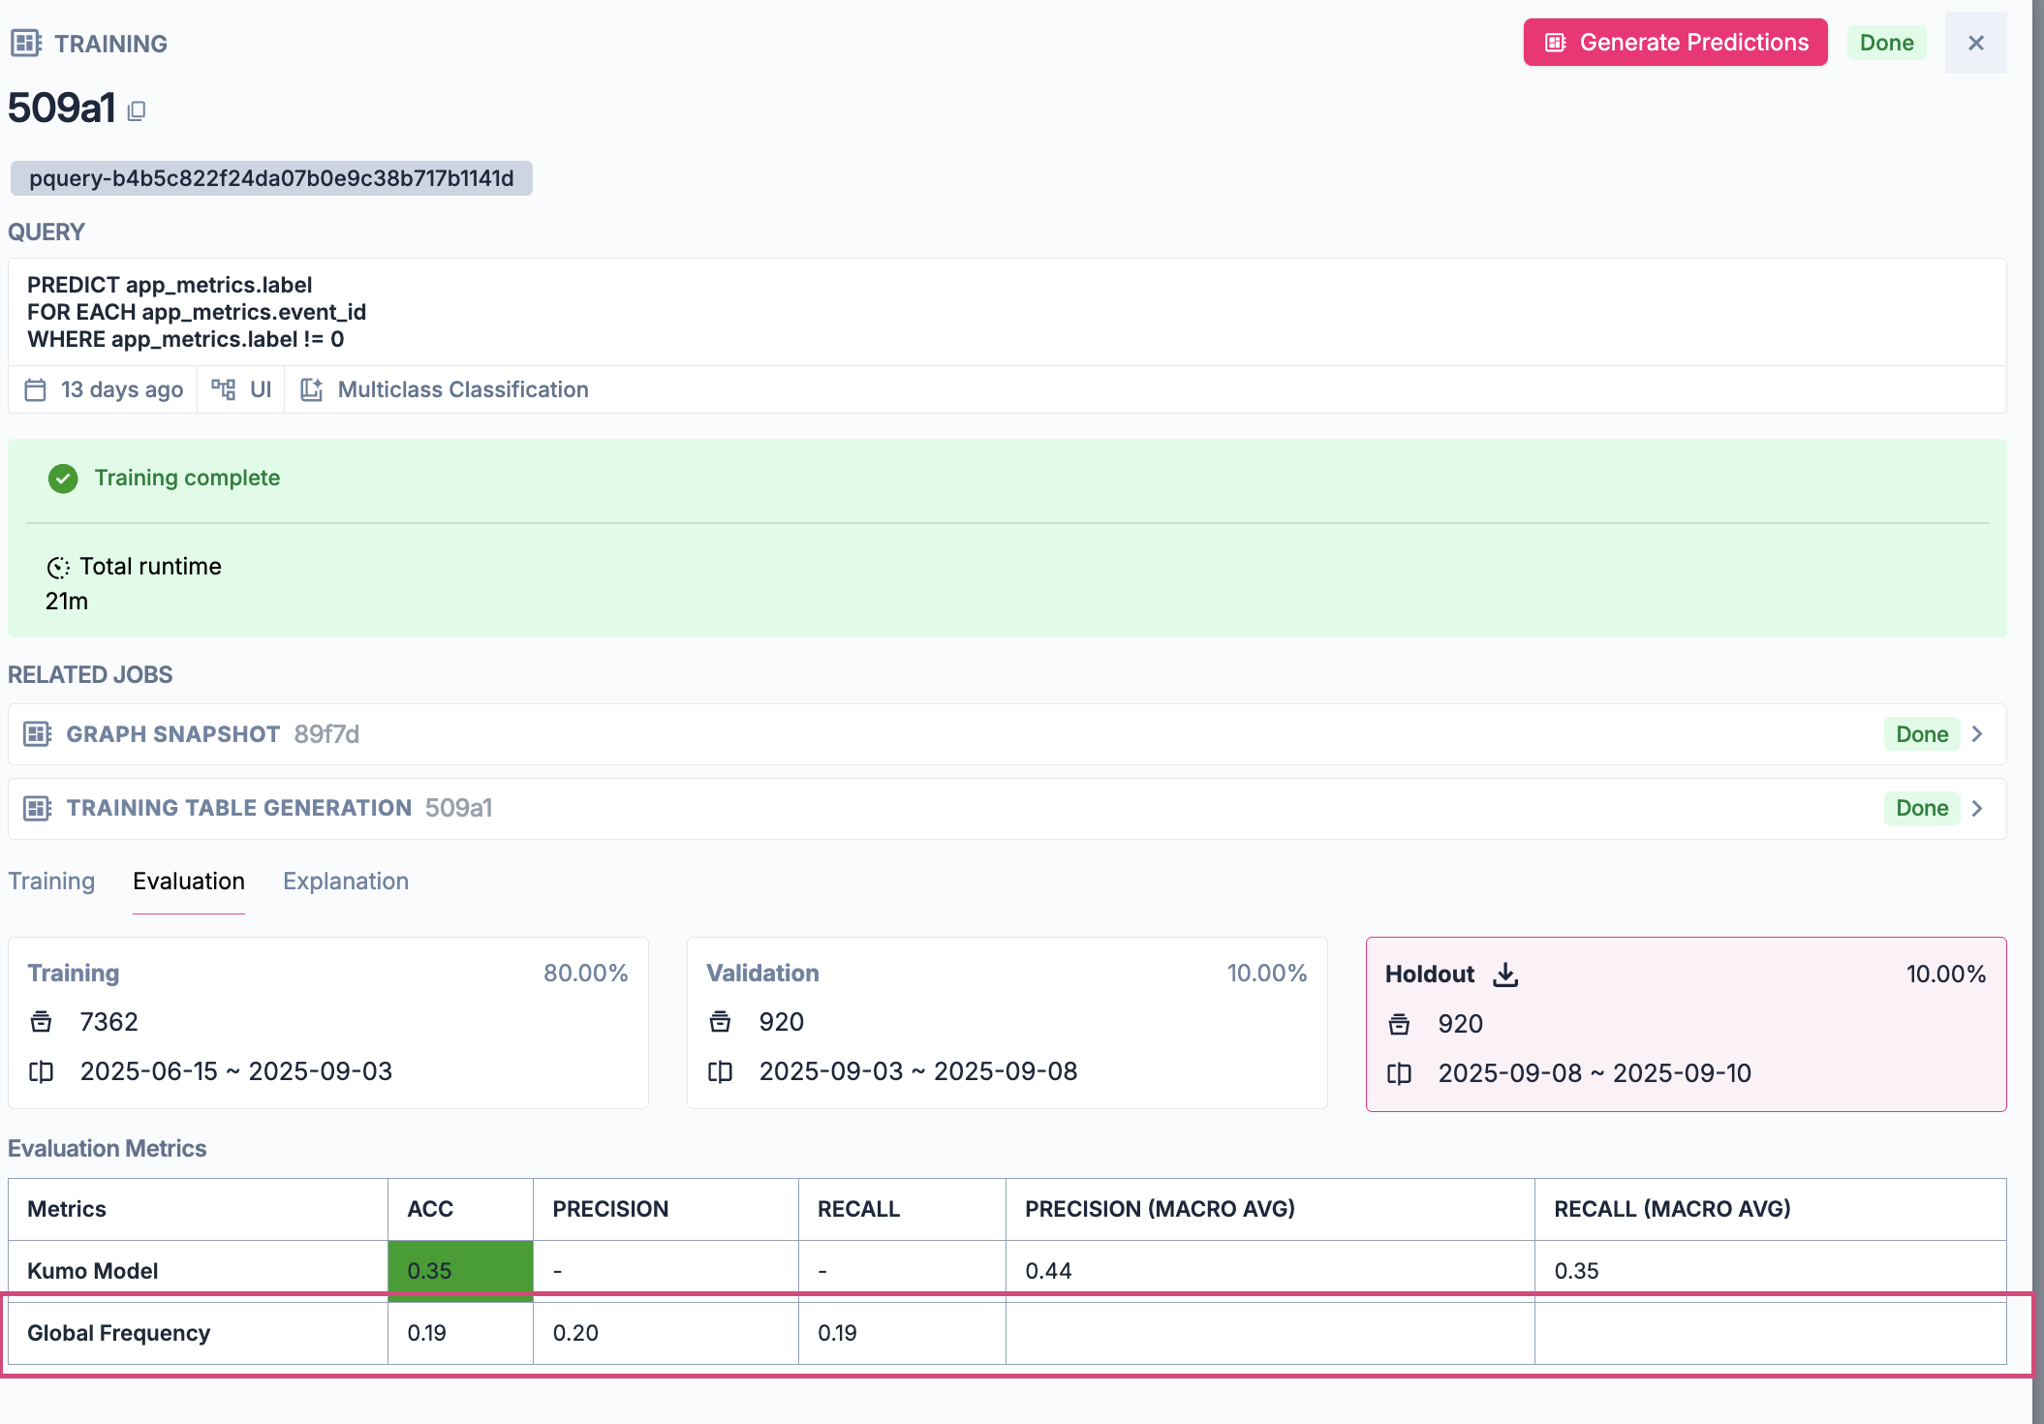Click the TRAINING header icon
Viewport: 2044px width, 1424px height.
pos(25,44)
